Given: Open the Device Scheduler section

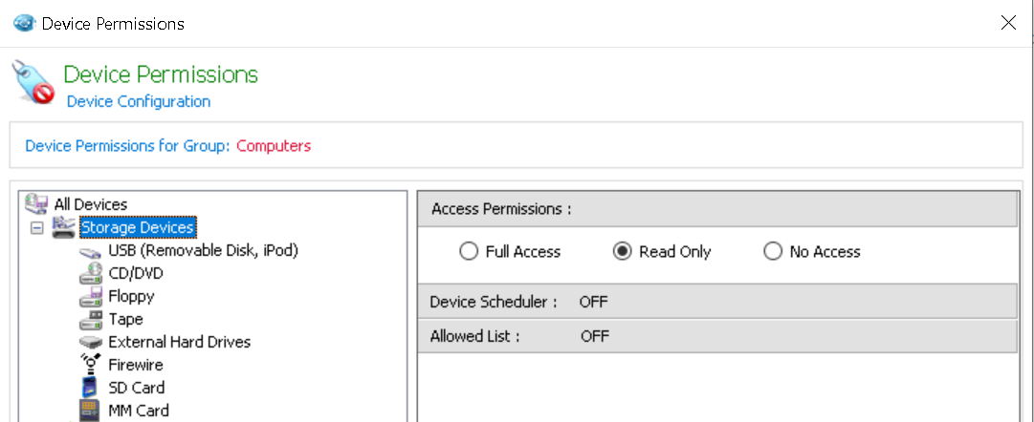Looking at the screenshot, I should pos(494,302).
